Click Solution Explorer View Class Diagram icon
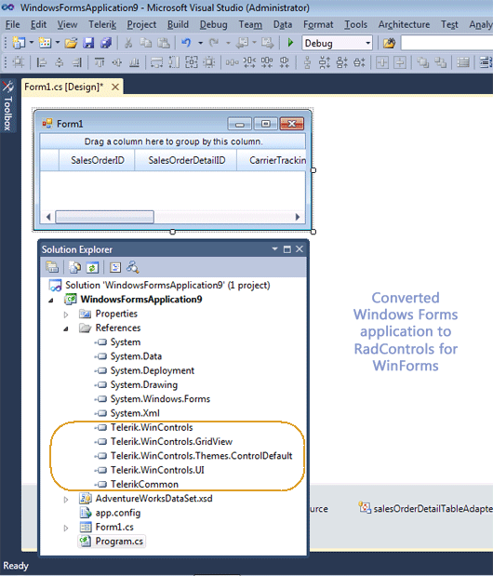 [132, 267]
